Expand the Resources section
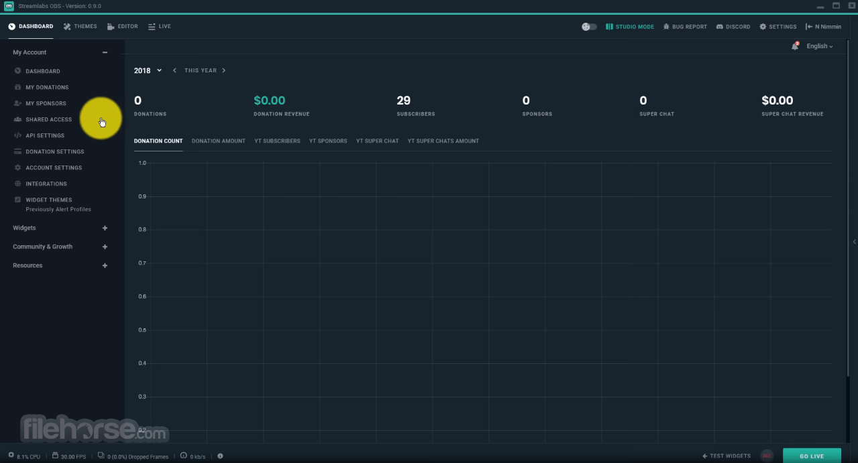Screen dimensions: 858x463 tap(105, 265)
